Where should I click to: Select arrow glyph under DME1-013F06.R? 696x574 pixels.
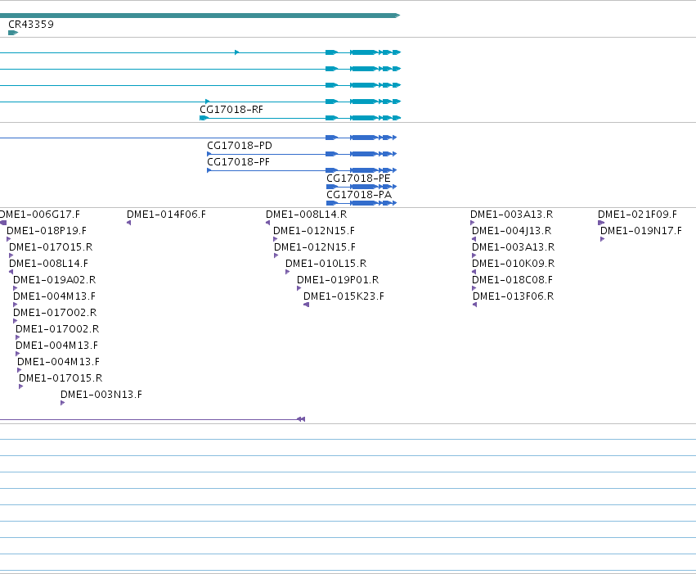point(475,305)
